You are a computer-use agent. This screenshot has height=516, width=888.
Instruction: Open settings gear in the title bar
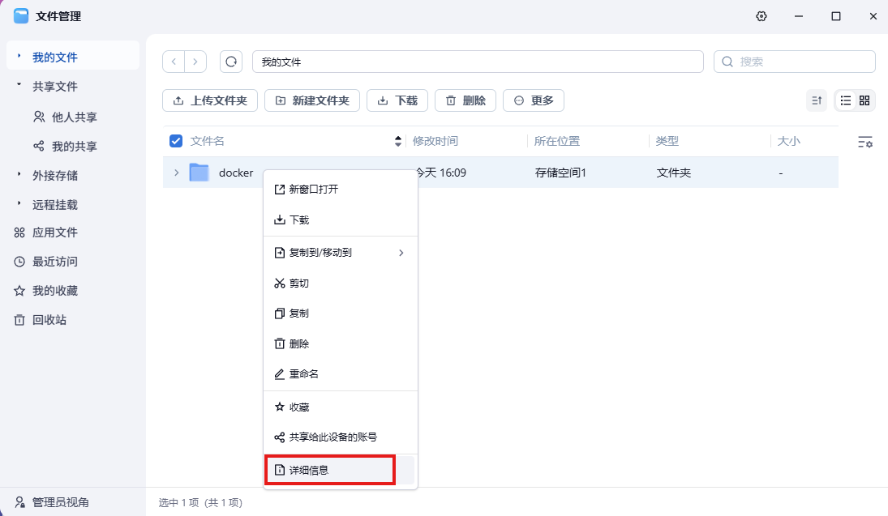pyautogui.click(x=761, y=16)
